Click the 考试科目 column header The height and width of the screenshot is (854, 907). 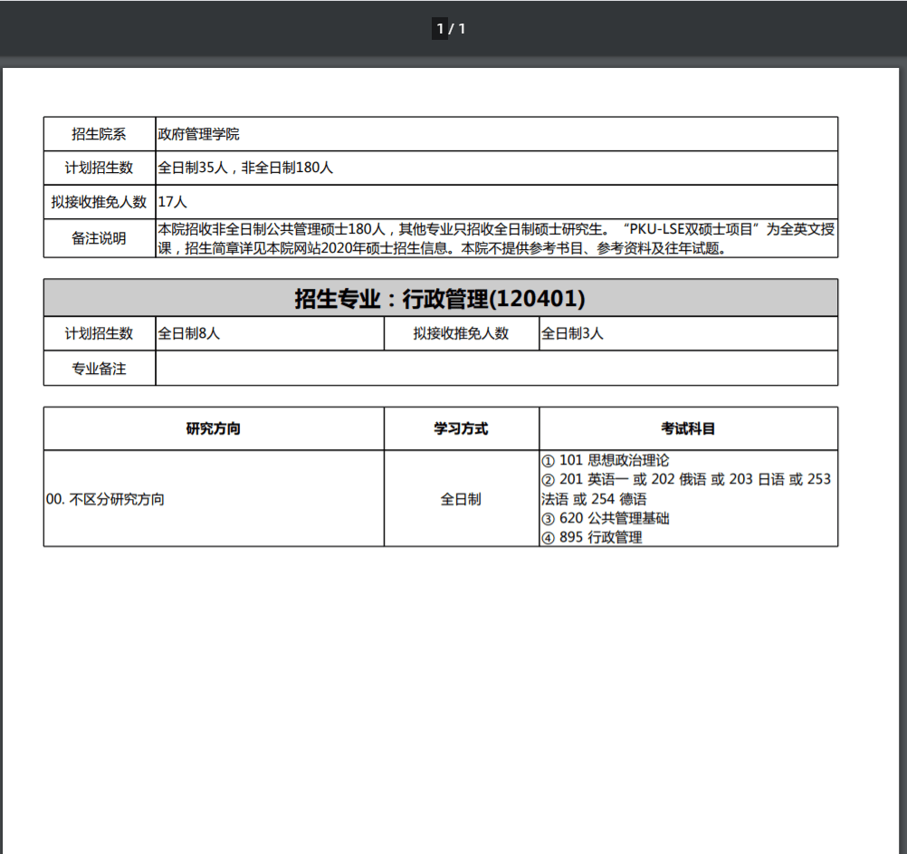688,428
